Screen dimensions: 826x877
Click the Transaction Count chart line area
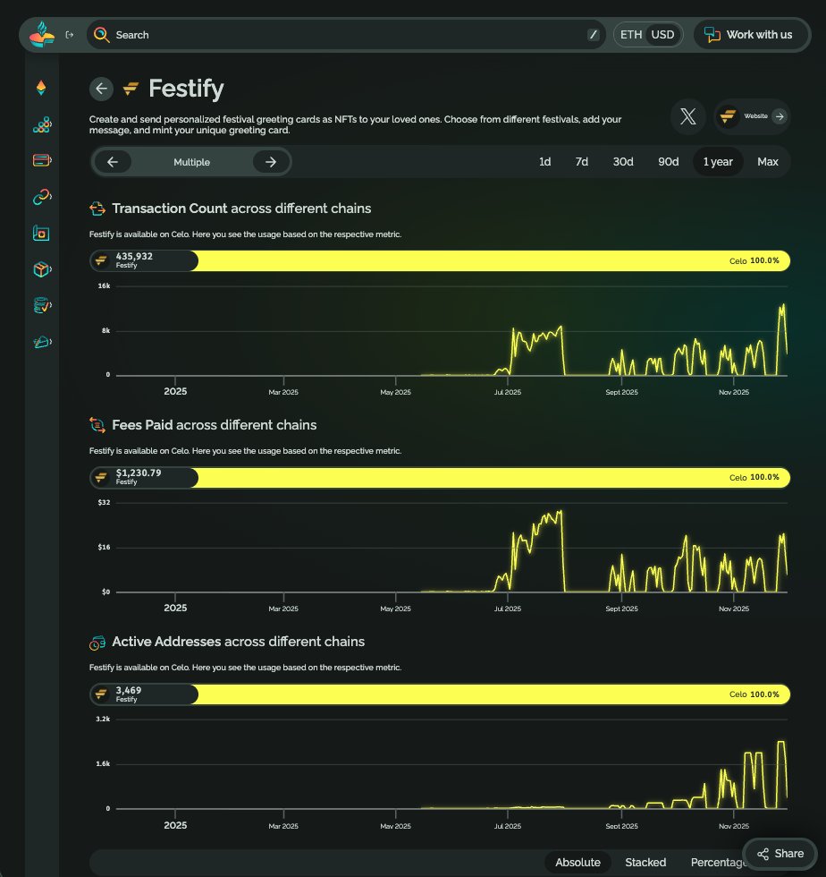(451, 331)
